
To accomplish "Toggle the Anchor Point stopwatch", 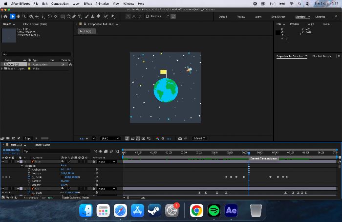I will [x=29, y=169].
